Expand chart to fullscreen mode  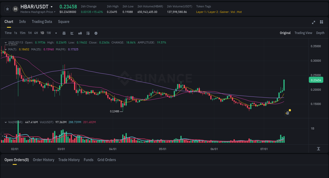click(x=313, y=22)
